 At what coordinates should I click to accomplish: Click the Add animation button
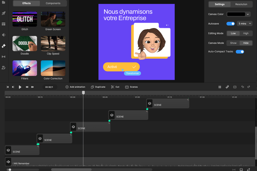[x=75, y=87]
